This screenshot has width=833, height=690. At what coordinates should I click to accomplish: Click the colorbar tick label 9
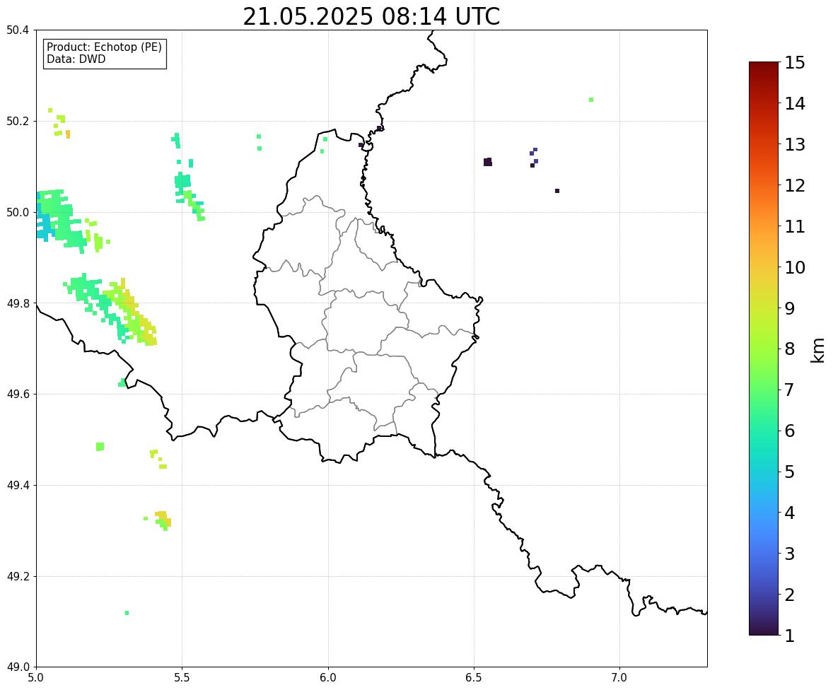[789, 308]
